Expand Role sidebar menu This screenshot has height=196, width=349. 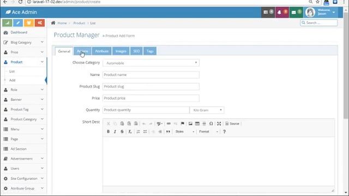tap(23, 90)
